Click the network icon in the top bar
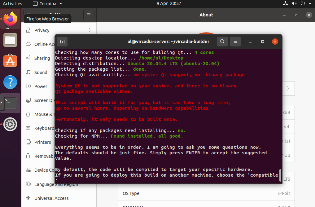 click(x=285, y=3)
